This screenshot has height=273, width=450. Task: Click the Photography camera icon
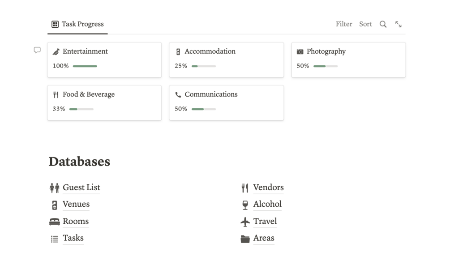pyautogui.click(x=300, y=52)
